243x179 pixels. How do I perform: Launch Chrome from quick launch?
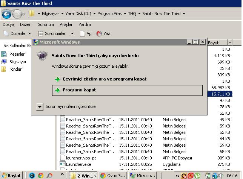coord(41,176)
